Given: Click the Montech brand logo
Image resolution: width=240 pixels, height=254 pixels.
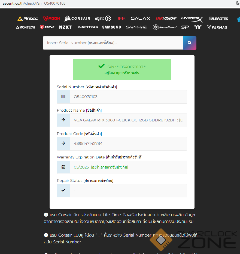Looking at the screenshot, I should [x=25, y=27].
